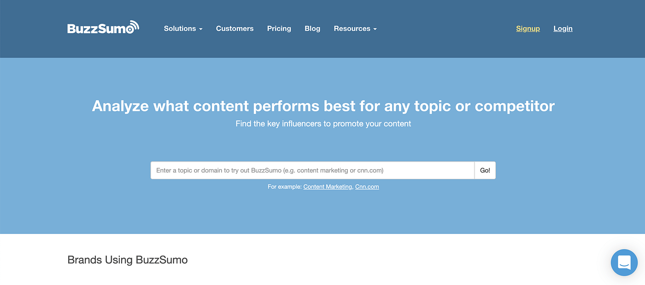Image resolution: width=645 pixels, height=285 pixels.
Task: Click the 'Find the key influencers' subtitle
Action: click(323, 124)
